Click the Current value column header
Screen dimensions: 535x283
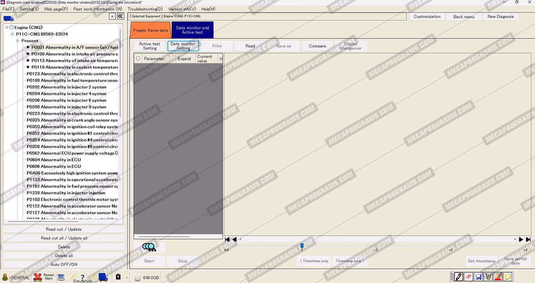coord(207,59)
